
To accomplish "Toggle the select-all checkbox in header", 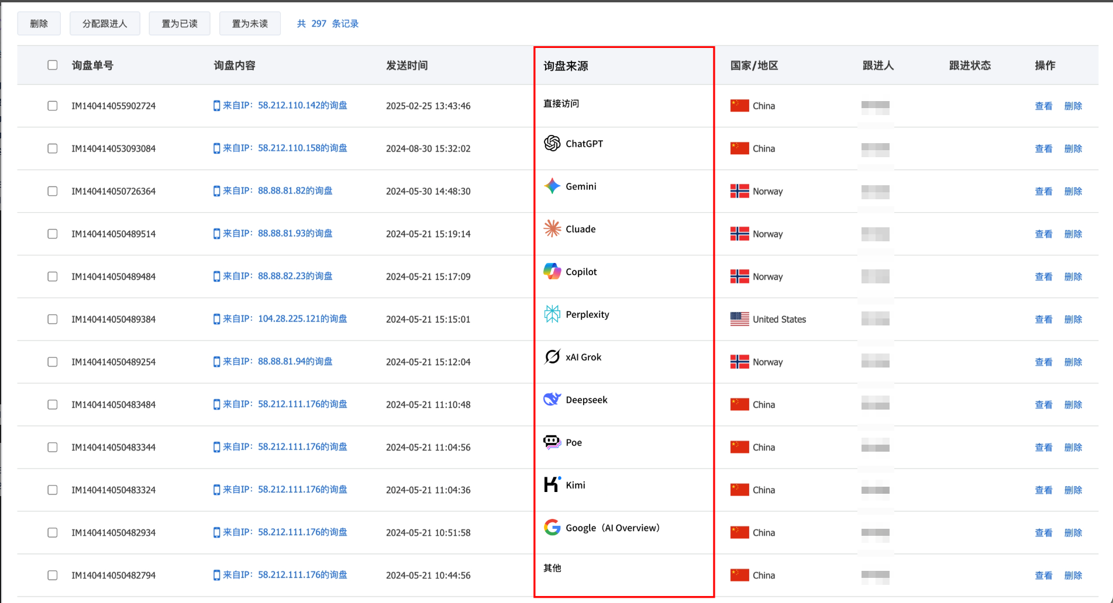I will click(x=52, y=65).
